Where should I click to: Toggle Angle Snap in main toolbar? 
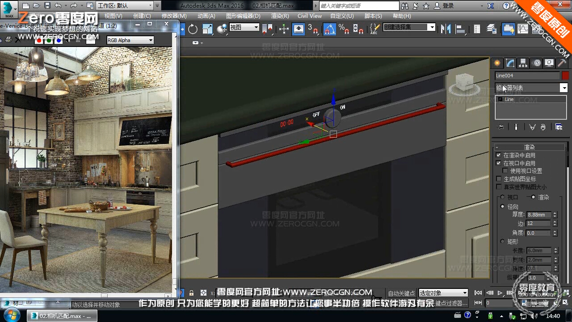329,30
